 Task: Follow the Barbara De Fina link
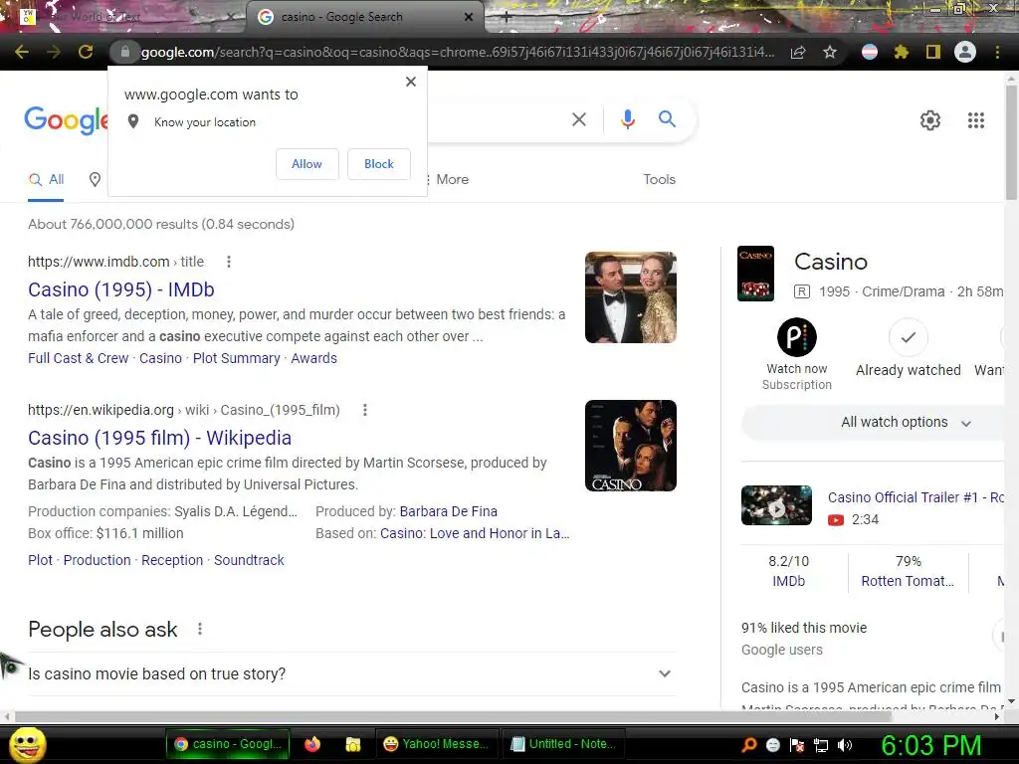(449, 512)
